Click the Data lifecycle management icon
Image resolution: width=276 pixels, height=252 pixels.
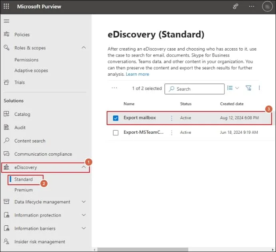click(x=6, y=201)
